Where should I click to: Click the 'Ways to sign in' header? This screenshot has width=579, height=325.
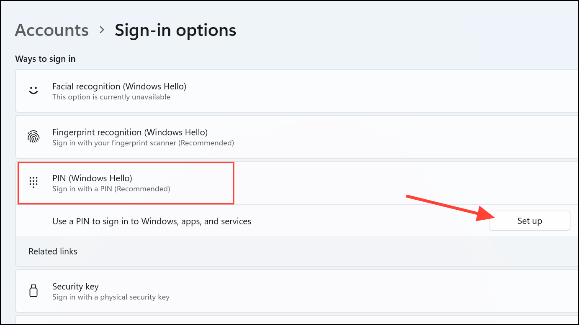point(45,58)
